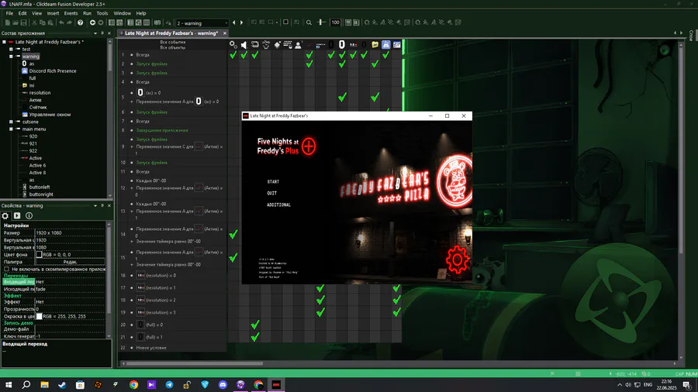Show hidden system tray icons
Screen dimensions: 698x392
(x=620, y=385)
